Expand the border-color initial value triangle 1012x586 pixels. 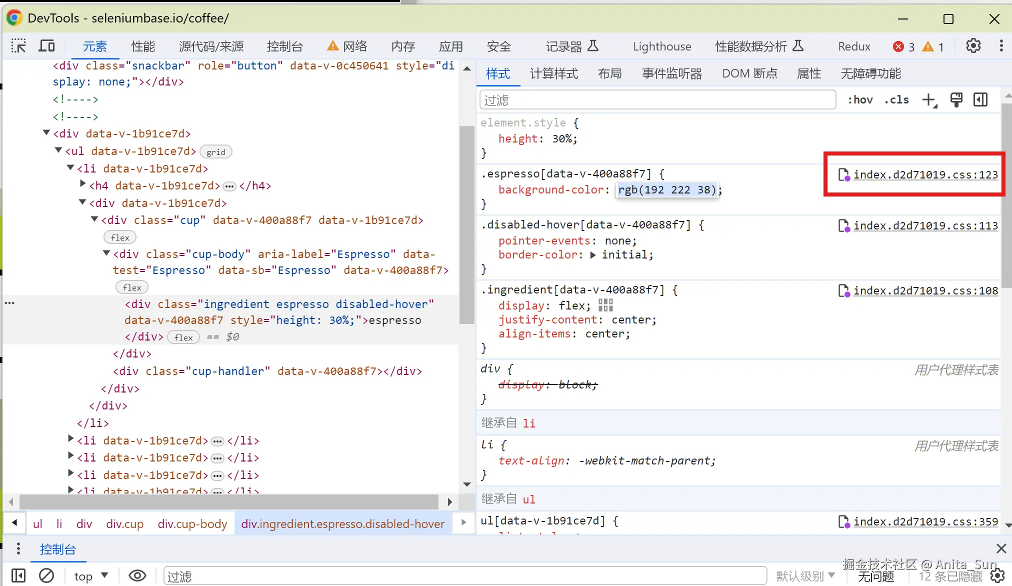click(593, 255)
